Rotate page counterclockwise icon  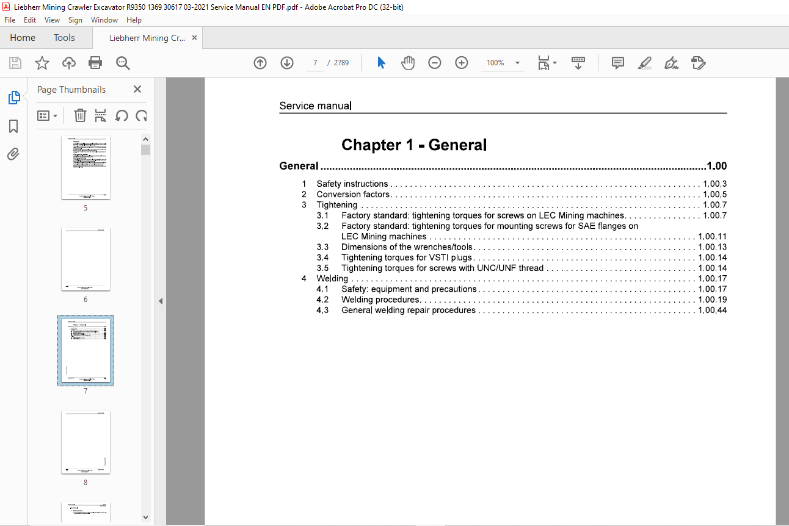[x=122, y=115]
